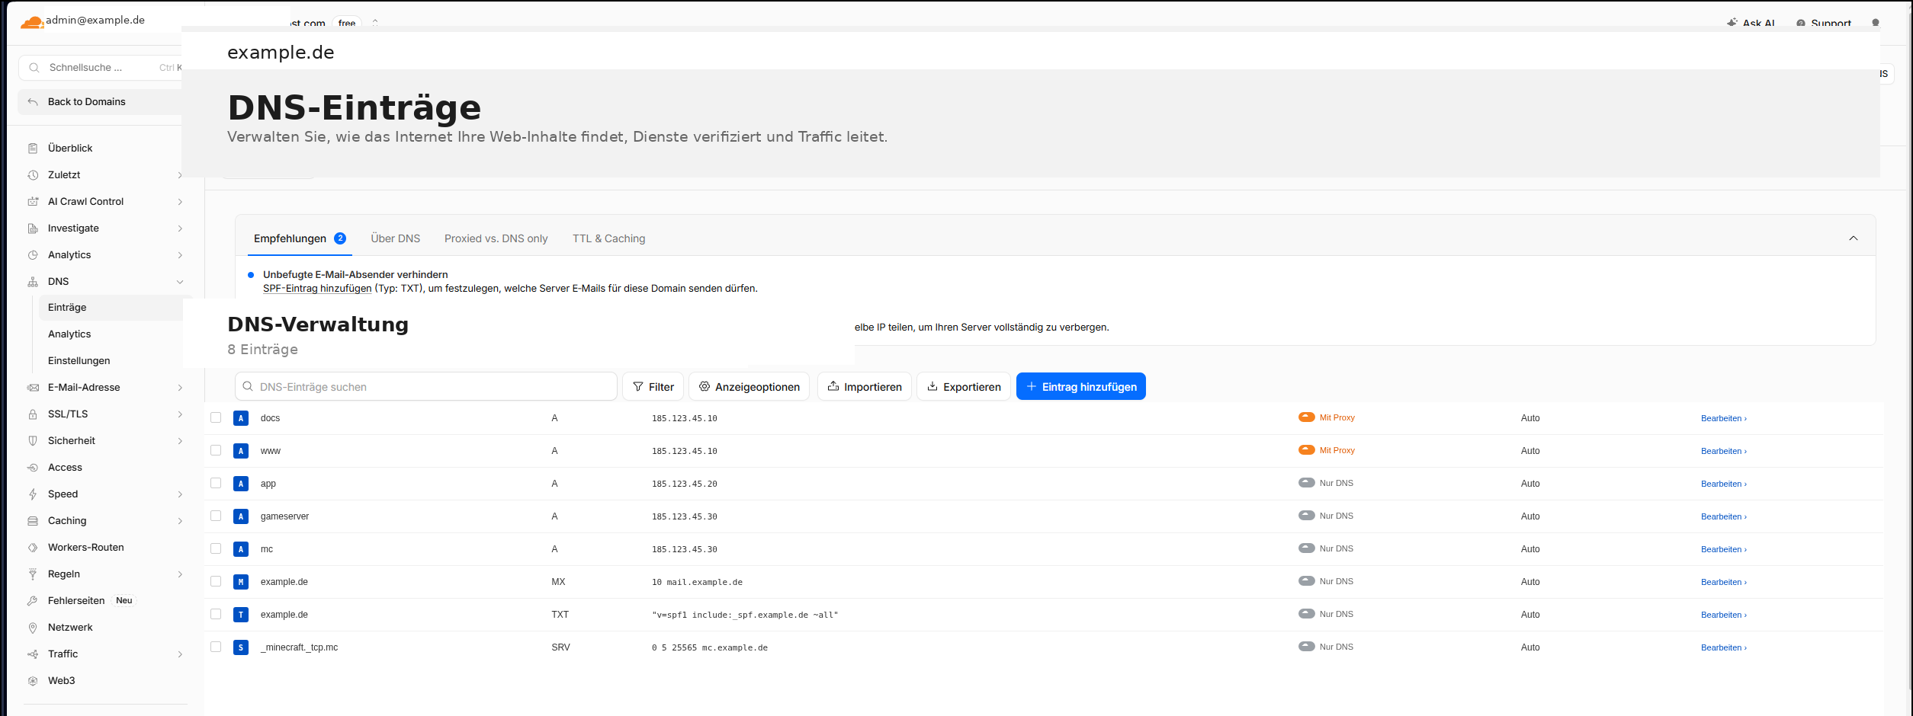Select the checkbox for MX example.de record
This screenshot has width=1913, height=716.
tap(216, 581)
